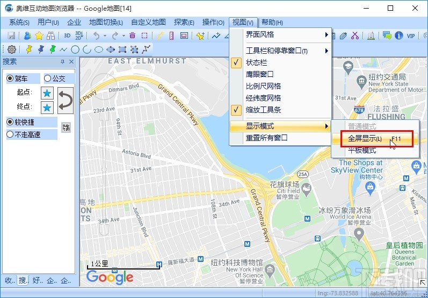Switch to the 好.. bottom panel tab
The width and height of the screenshot is (428, 298).
(38, 280)
